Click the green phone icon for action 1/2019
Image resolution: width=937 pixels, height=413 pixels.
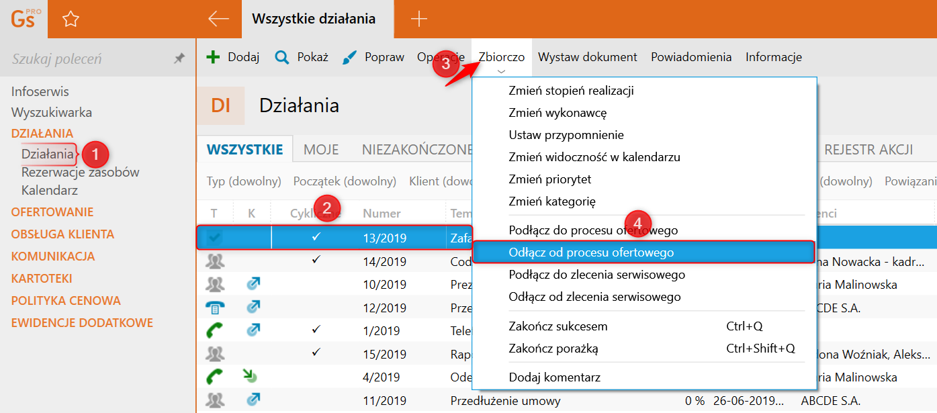click(215, 330)
